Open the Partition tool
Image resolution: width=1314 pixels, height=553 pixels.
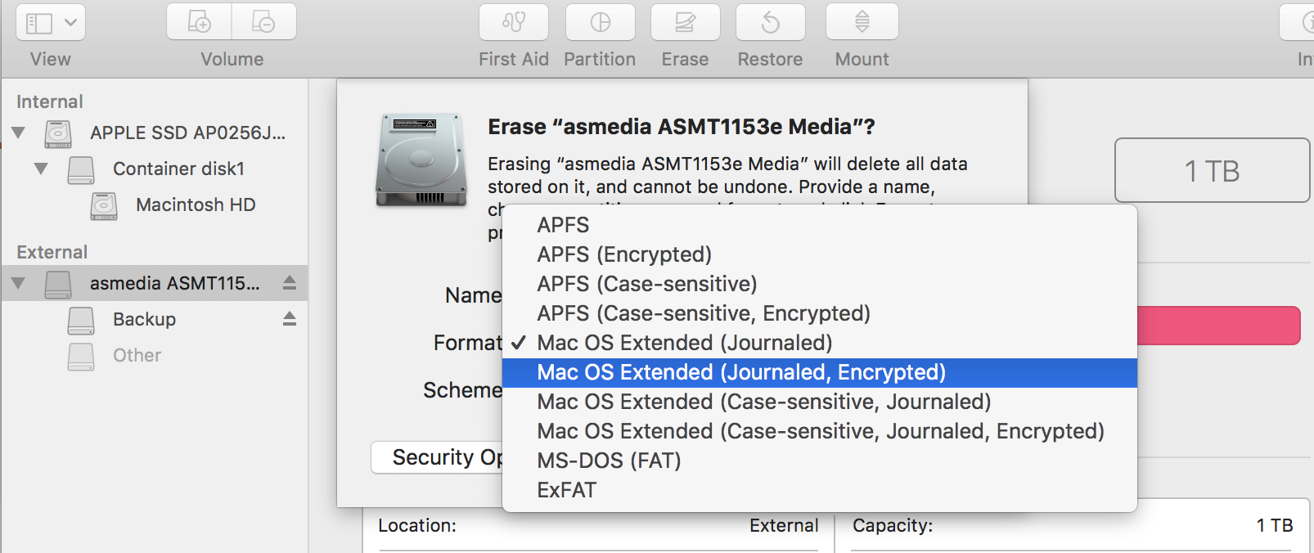(x=601, y=22)
